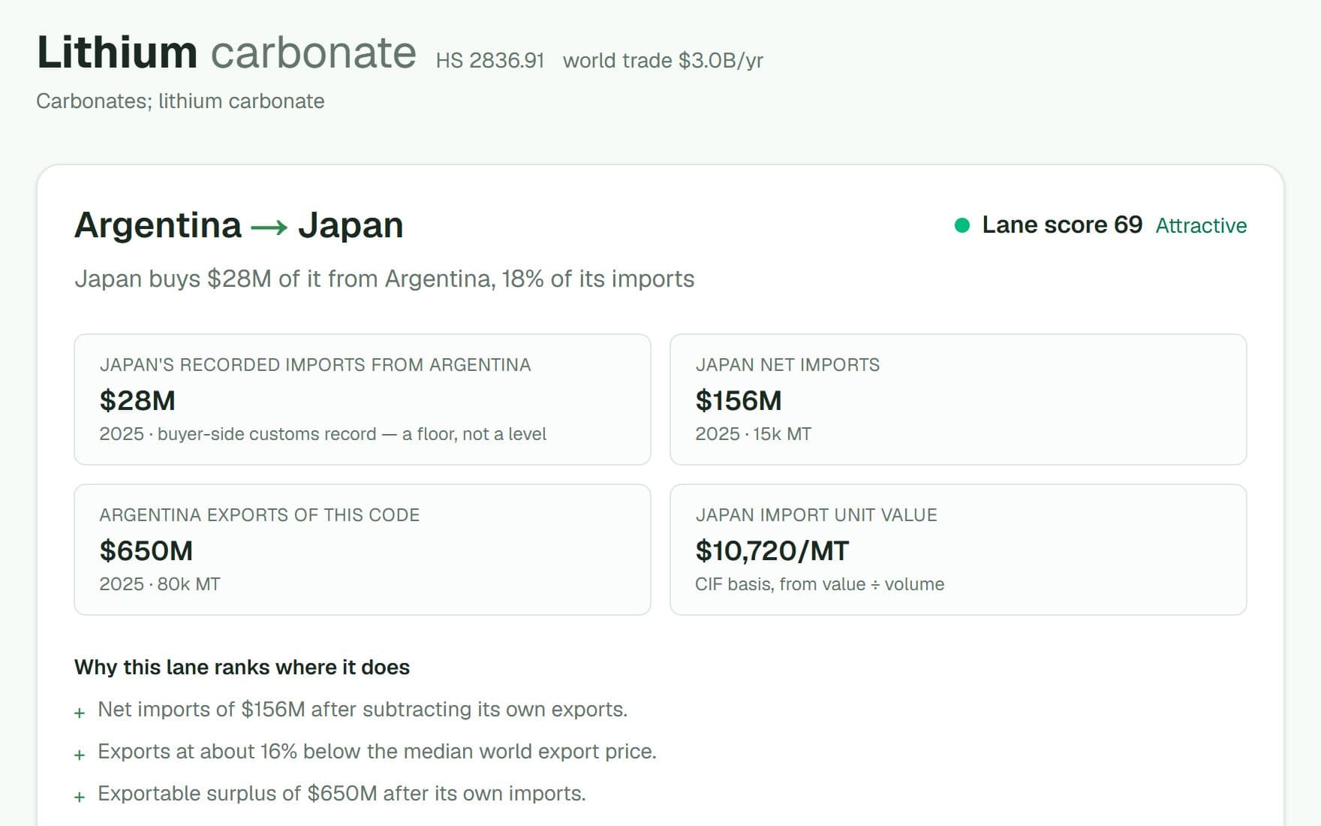
Task: Click the '$650M' exports value
Action: 146,550
